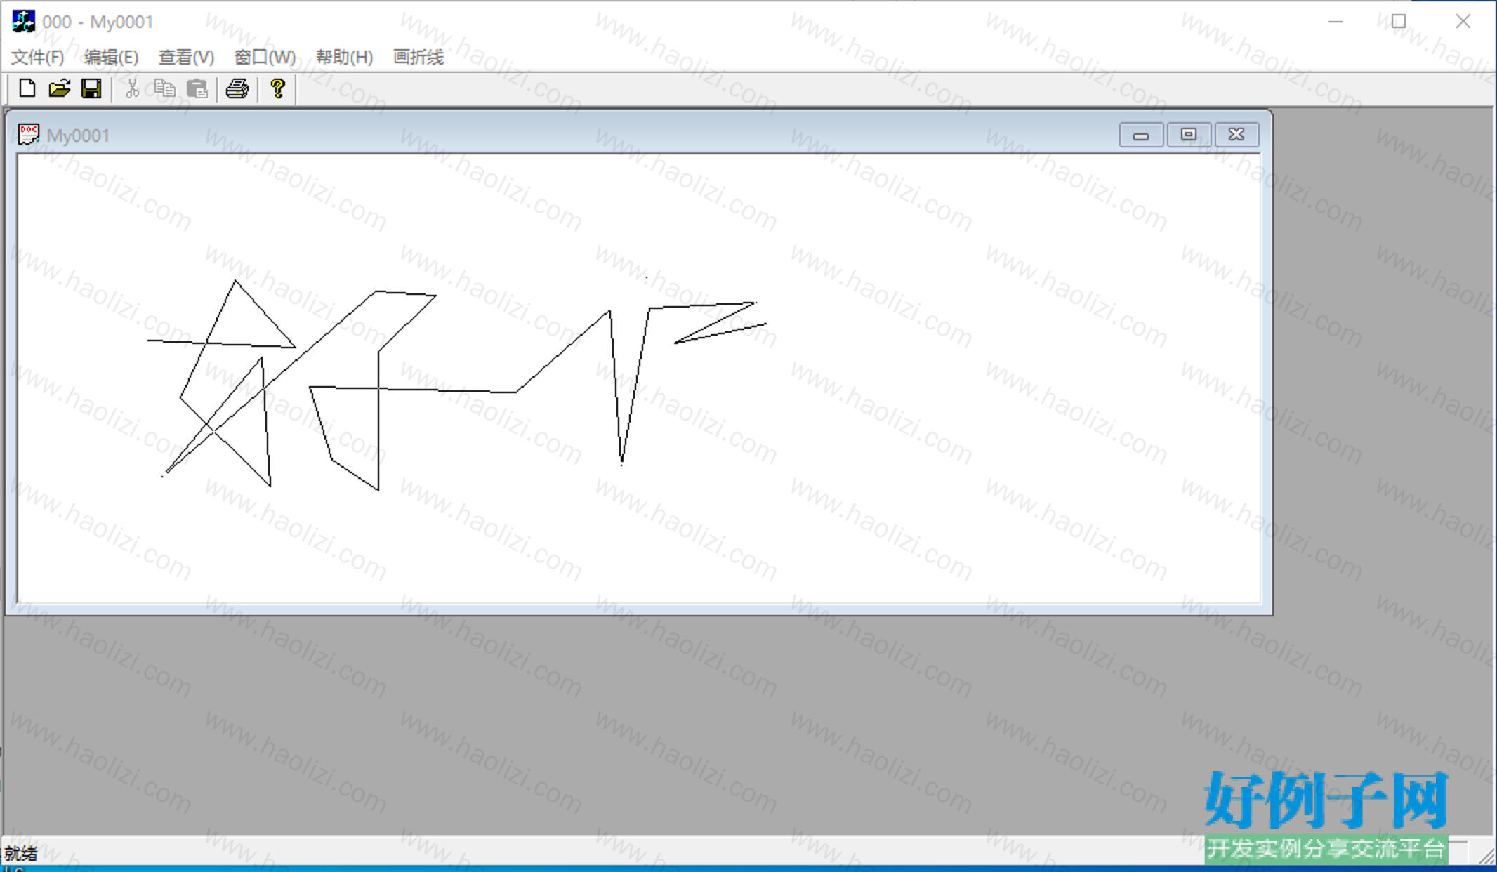
Task: Click the application icon in the title bar
Action: point(23,21)
